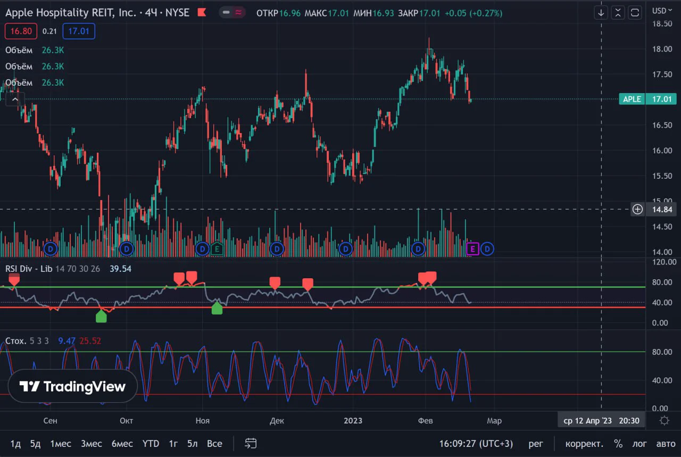This screenshot has height=457, width=681.
Task: Click the red flag beside NYSE
Action: pos(202,12)
